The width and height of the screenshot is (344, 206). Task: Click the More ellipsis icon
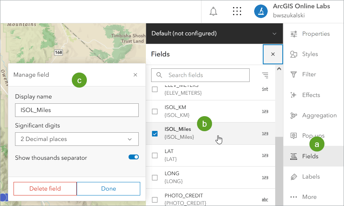coord(294,197)
